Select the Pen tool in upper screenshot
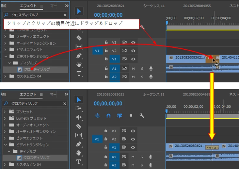Image resolution: width=239 pixels, height=169 pixels. point(79,56)
